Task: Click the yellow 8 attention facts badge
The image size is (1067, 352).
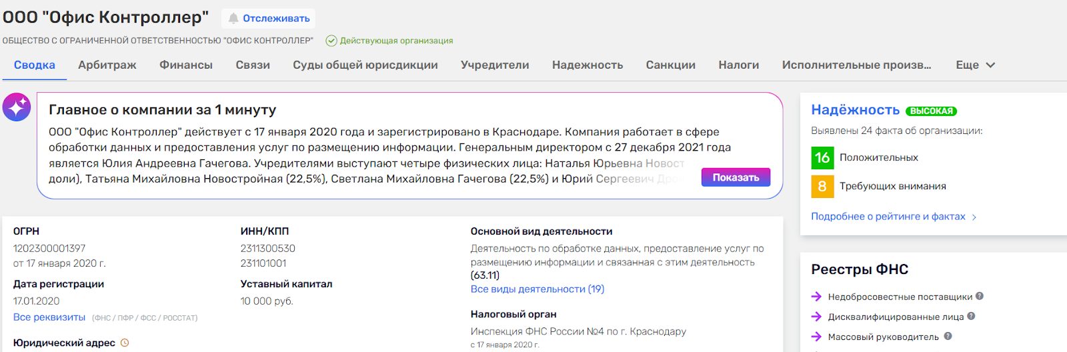Action: [x=822, y=186]
